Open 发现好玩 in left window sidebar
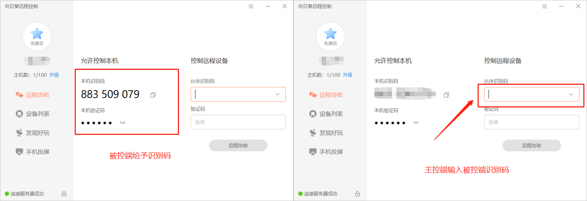 coord(37,133)
